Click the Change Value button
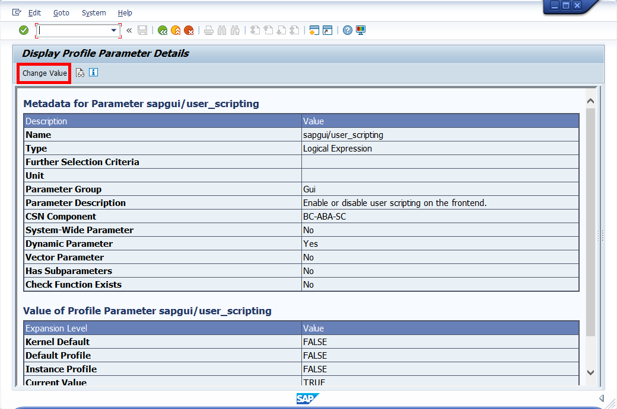 [44, 73]
